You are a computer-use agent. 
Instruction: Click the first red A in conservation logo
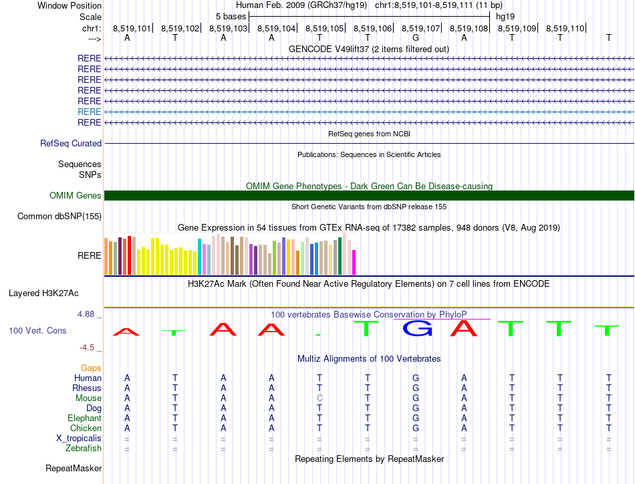click(x=126, y=332)
